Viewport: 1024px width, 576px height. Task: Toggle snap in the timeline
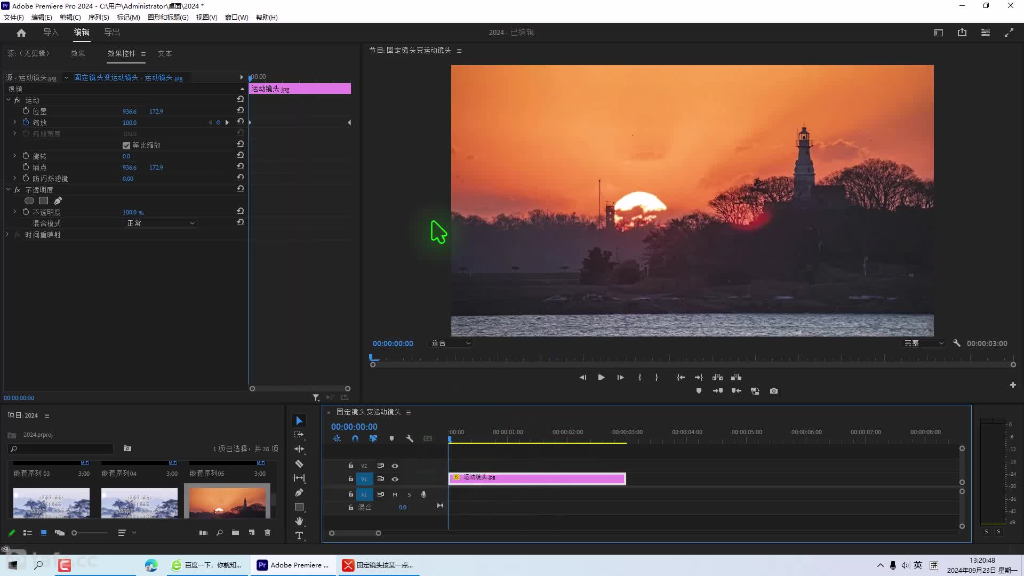click(355, 438)
